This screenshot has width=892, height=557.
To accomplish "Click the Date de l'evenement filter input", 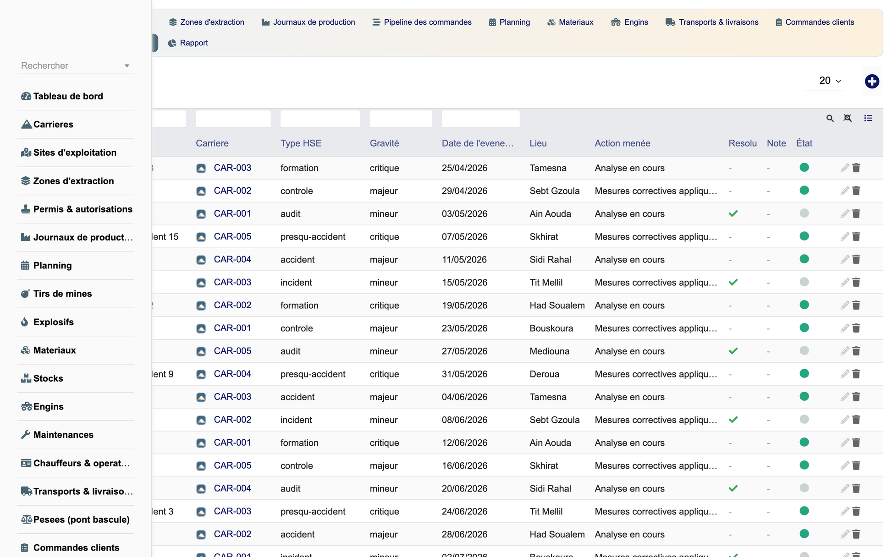I will coord(480,119).
